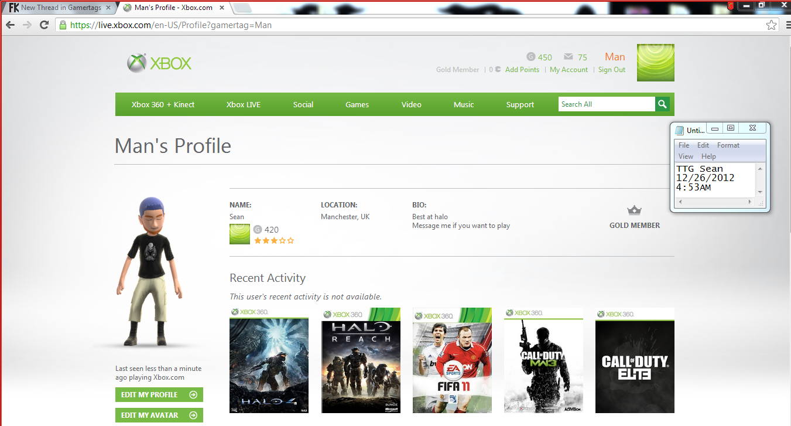791x426 pixels.
Task: Switch to the New Thread in Gamertags tab
Action: 59,8
